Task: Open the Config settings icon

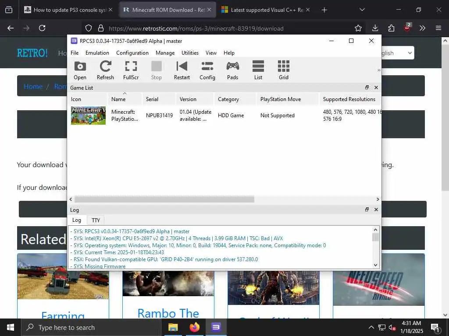Action: (x=207, y=70)
